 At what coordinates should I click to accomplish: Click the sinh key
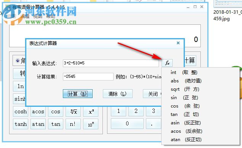point(19,99)
